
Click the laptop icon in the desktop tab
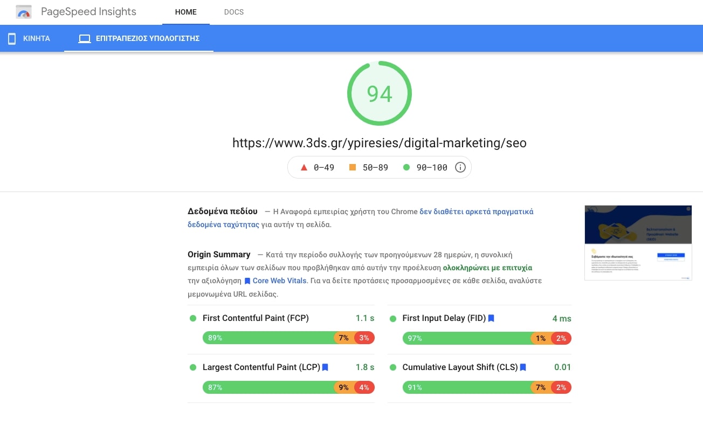(x=84, y=39)
